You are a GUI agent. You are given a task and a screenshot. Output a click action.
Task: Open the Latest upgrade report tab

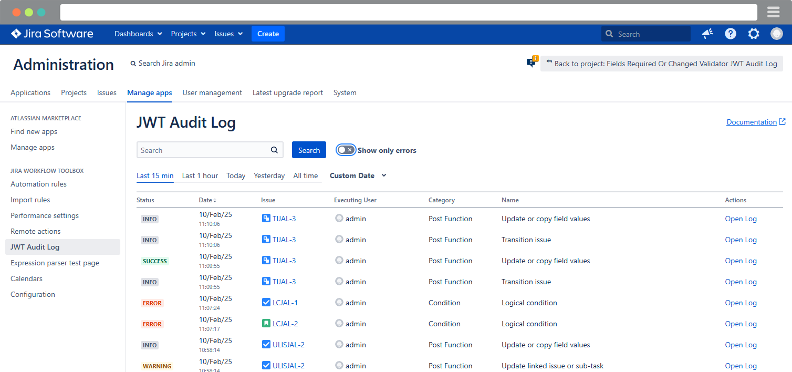(288, 92)
